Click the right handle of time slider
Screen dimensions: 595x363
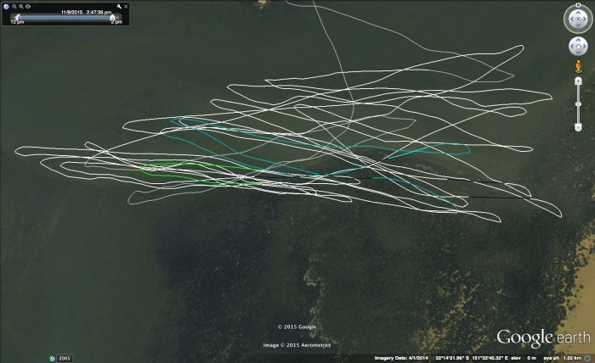(111, 18)
